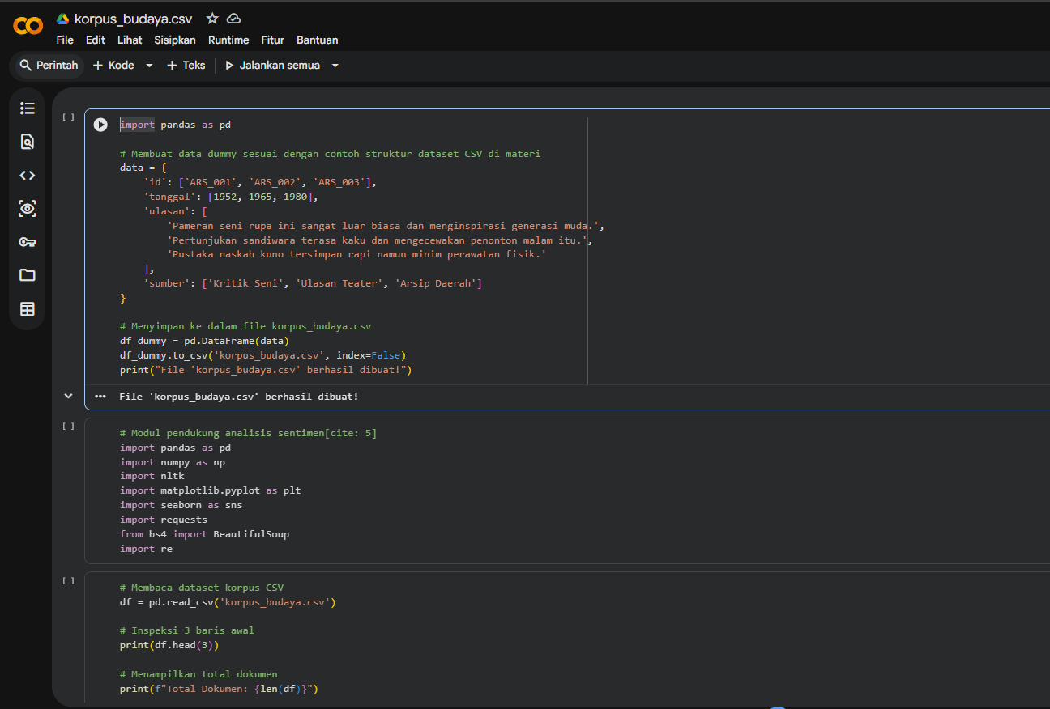
Task: Click the line "from bs4 import BeautifulSoup"
Action: click(205, 534)
